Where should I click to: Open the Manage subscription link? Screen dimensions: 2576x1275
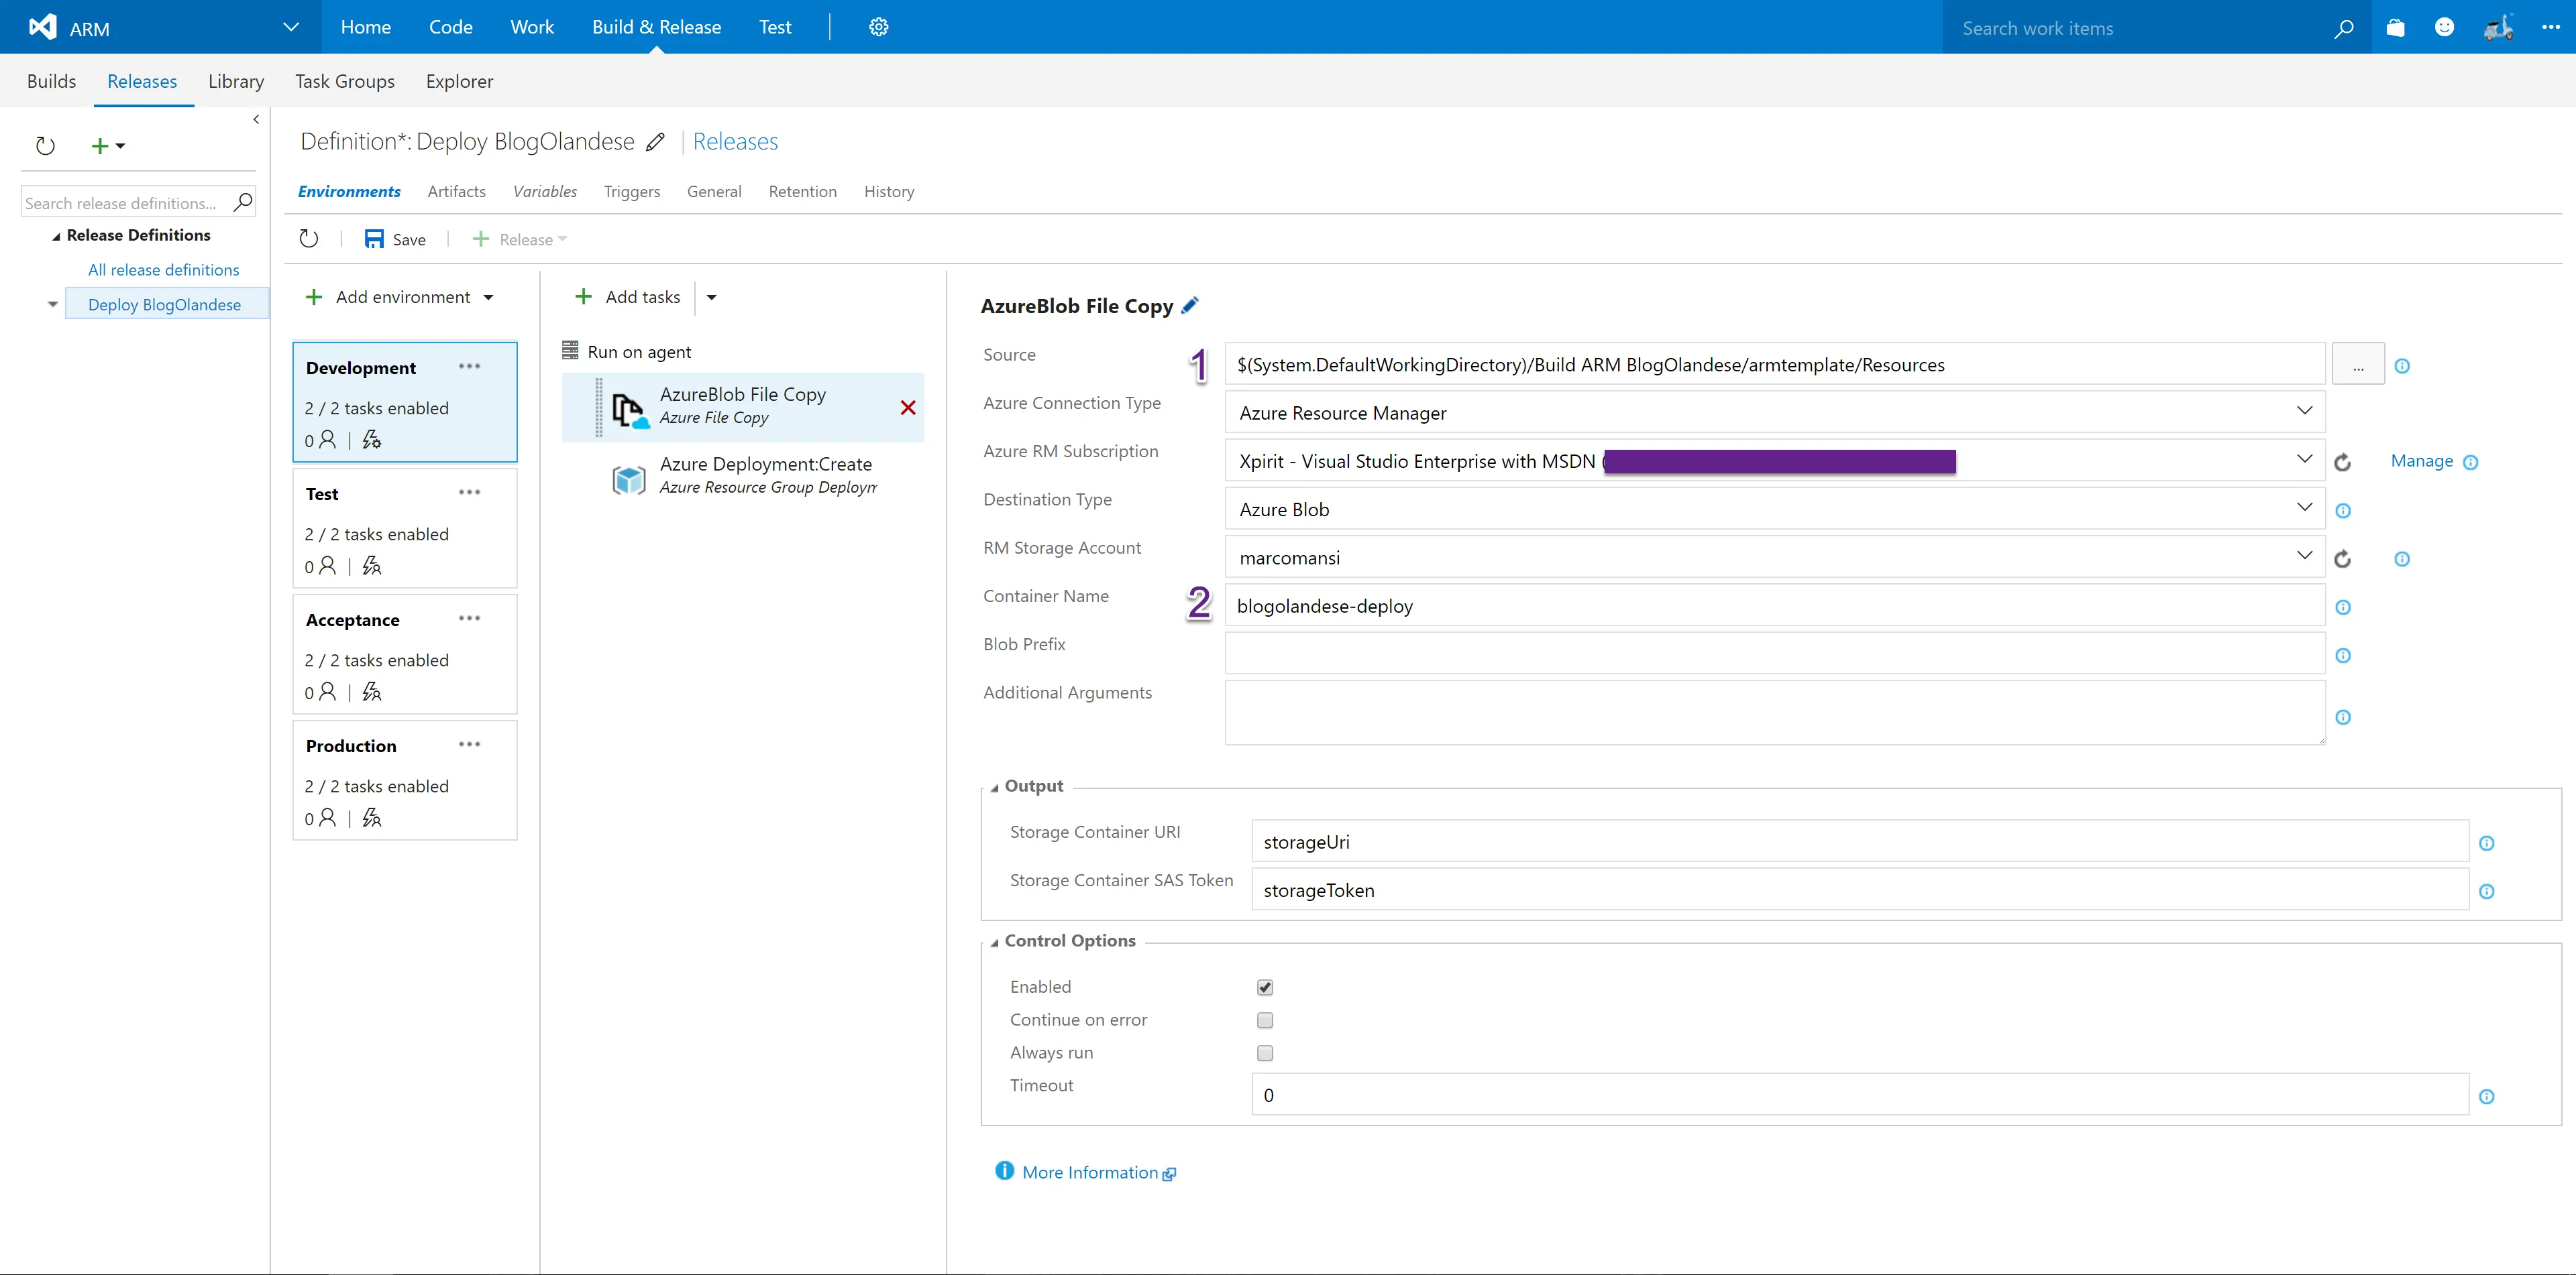pos(2421,461)
